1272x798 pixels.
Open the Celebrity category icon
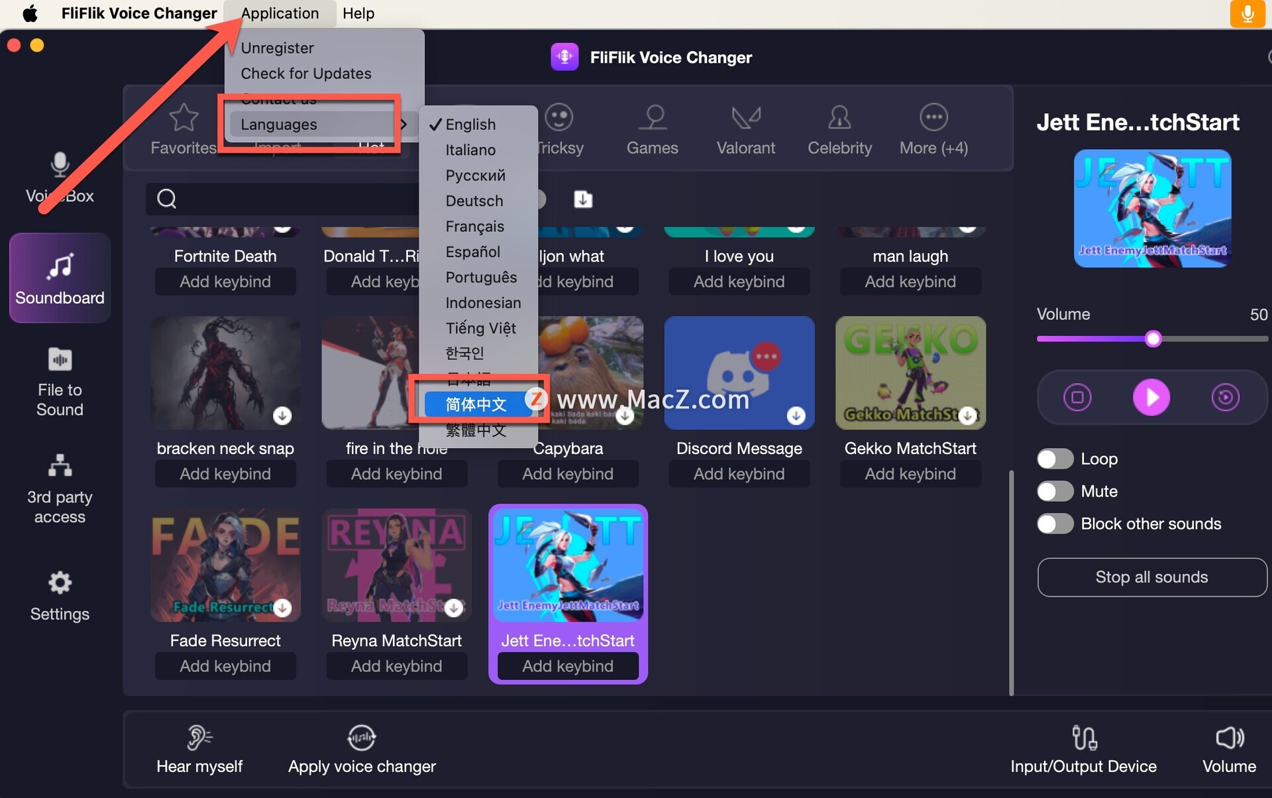(x=839, y=118)
